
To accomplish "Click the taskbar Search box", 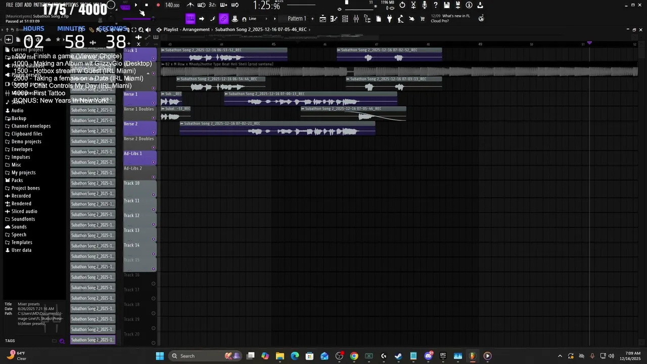I will coord(206,356).
